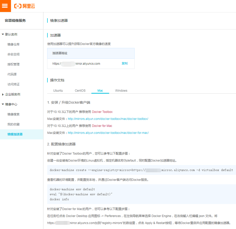Click the Aliyun logo
This screenshot has width=236, height=229.
point(24,6)
